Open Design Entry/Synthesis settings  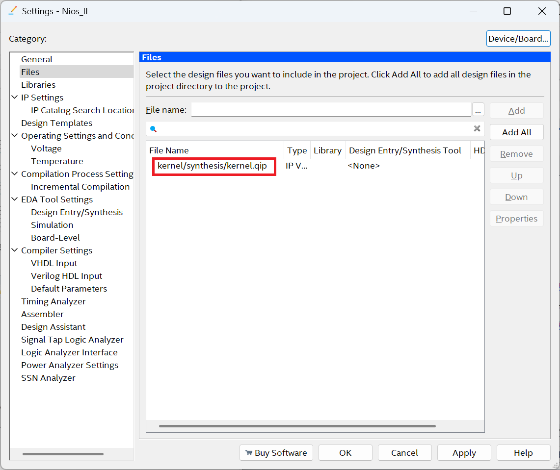pos(77,212)
